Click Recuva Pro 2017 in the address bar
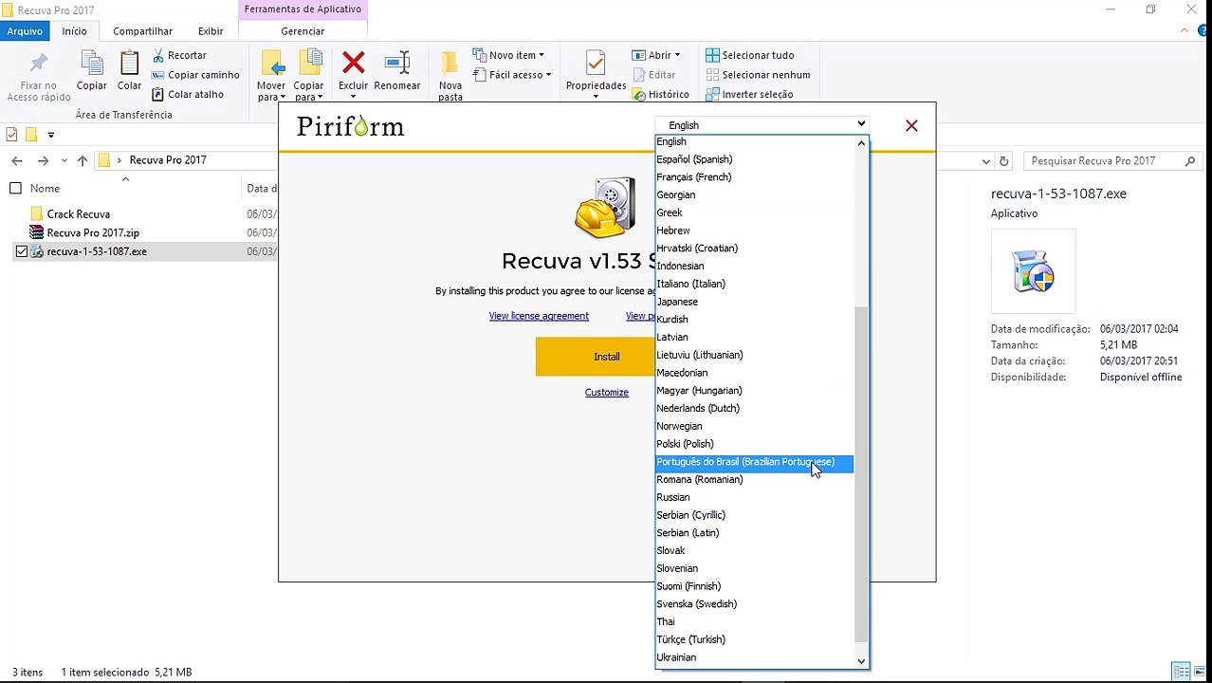 point(168,160)
